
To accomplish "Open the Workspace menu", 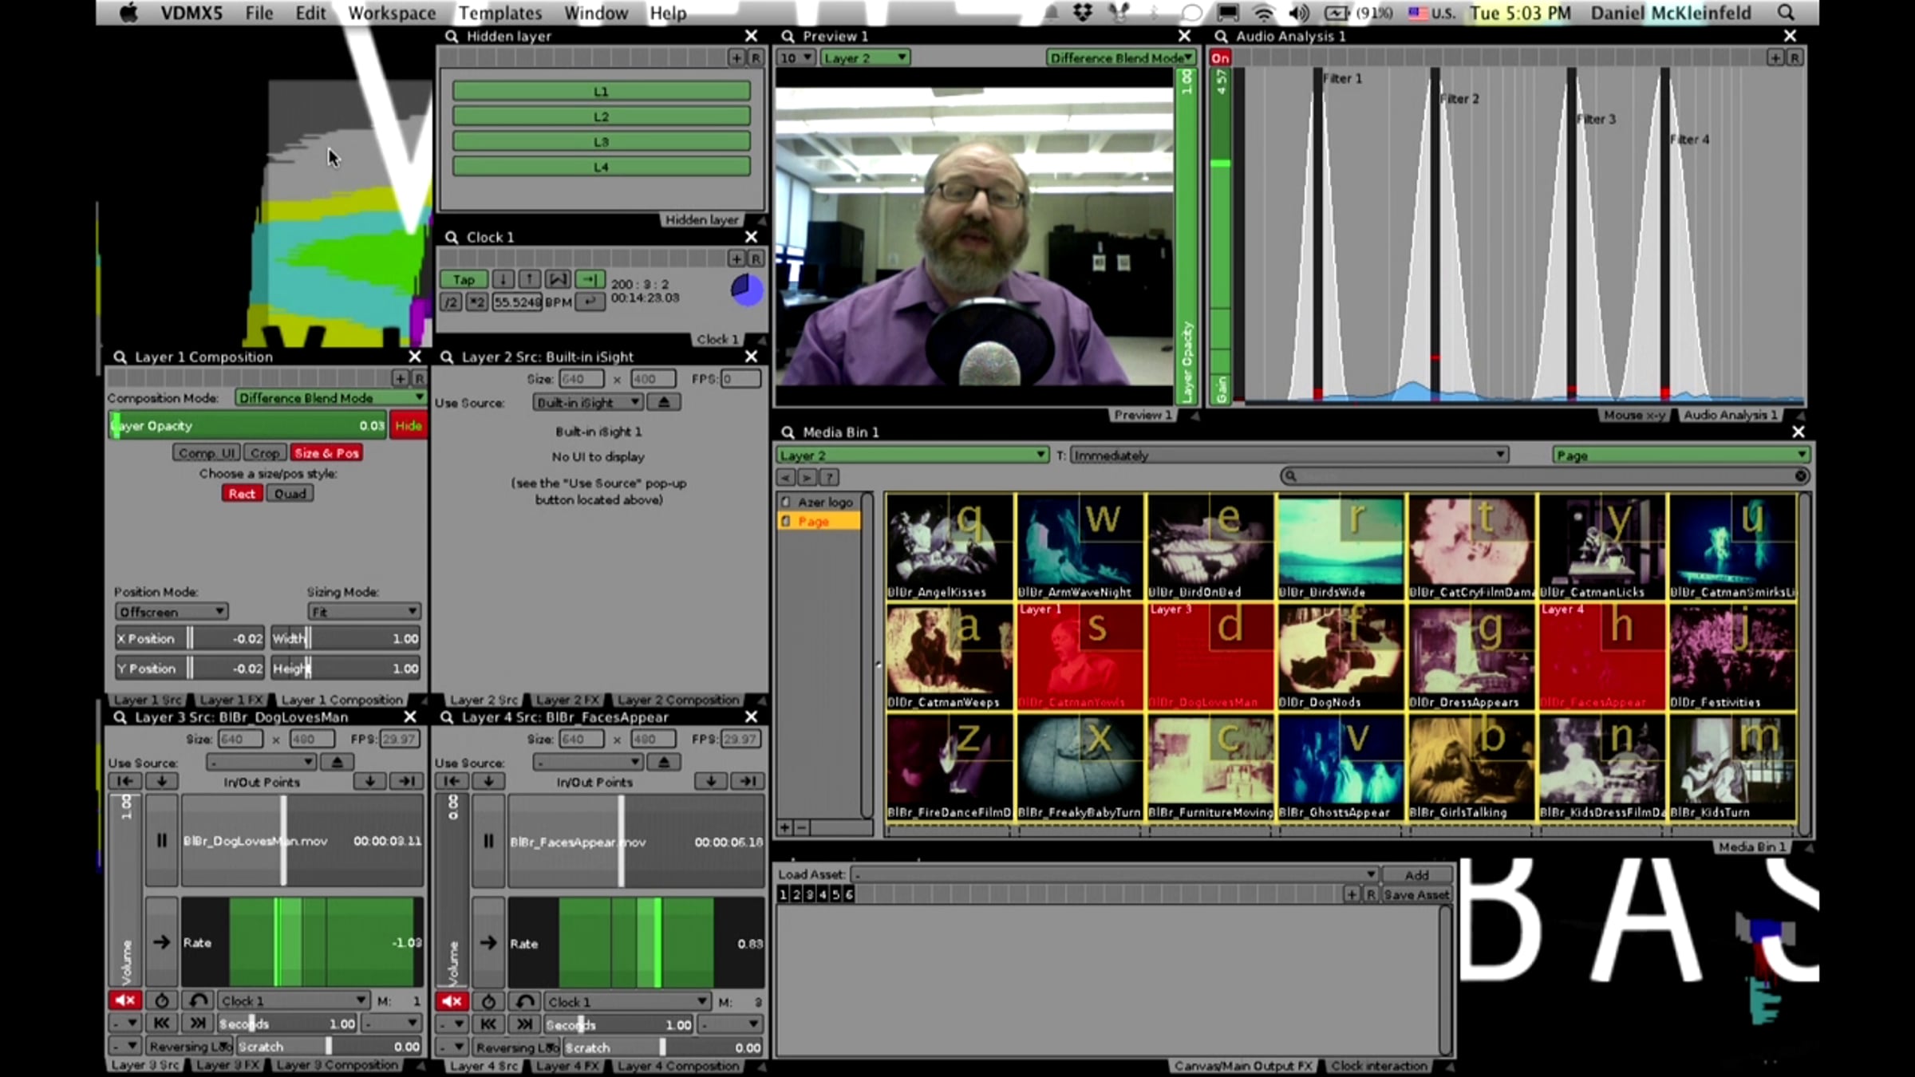I will (392, 13).
